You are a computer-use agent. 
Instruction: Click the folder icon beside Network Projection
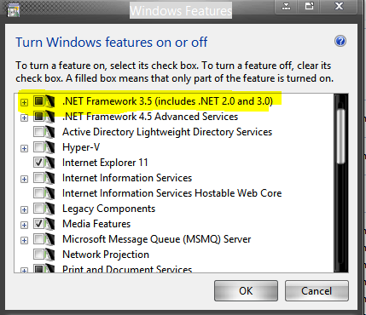click(49, 255)
